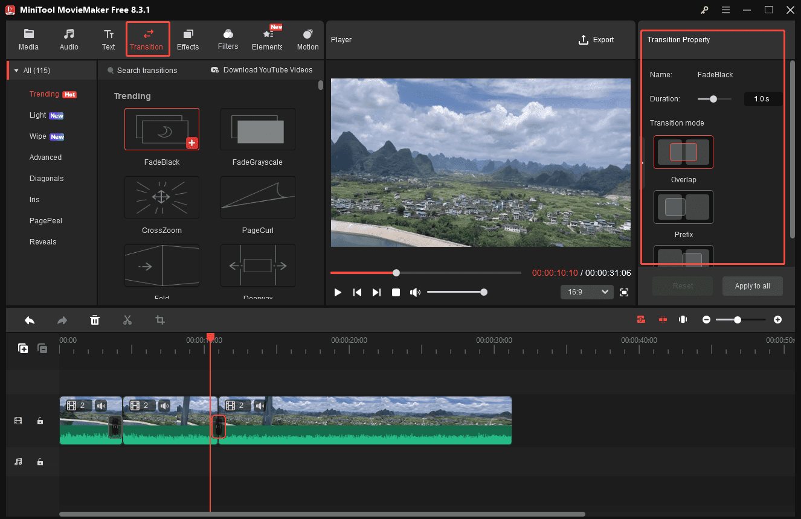Open the Motion tab
The height and width of the screenshot is (519, 801).
(307, 39)
